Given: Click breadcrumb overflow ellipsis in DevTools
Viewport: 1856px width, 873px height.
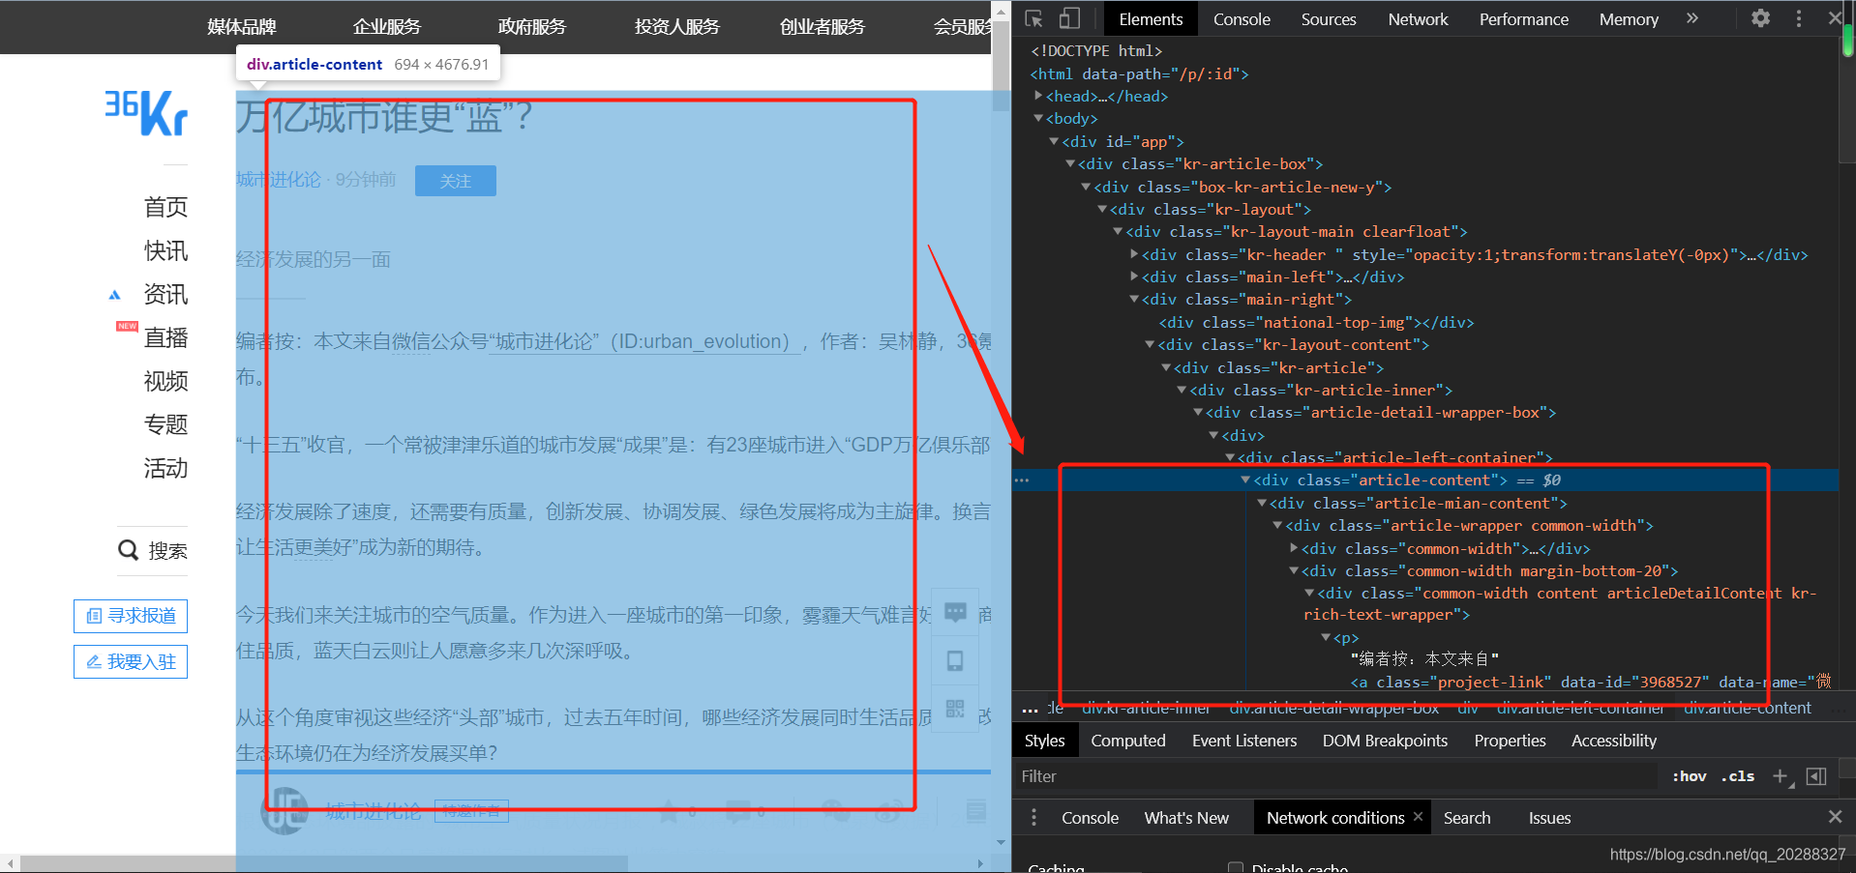Looking at the screenshot, I should click(1031, 709).
